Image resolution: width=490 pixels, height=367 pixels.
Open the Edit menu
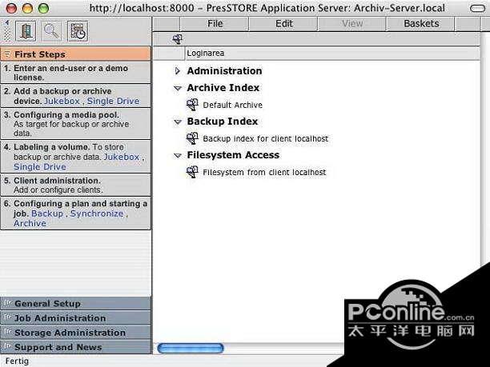(283, 24)
